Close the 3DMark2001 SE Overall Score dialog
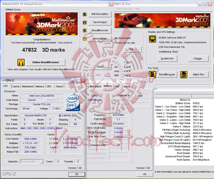Screen dimensions: 214x179 point(111,4)
